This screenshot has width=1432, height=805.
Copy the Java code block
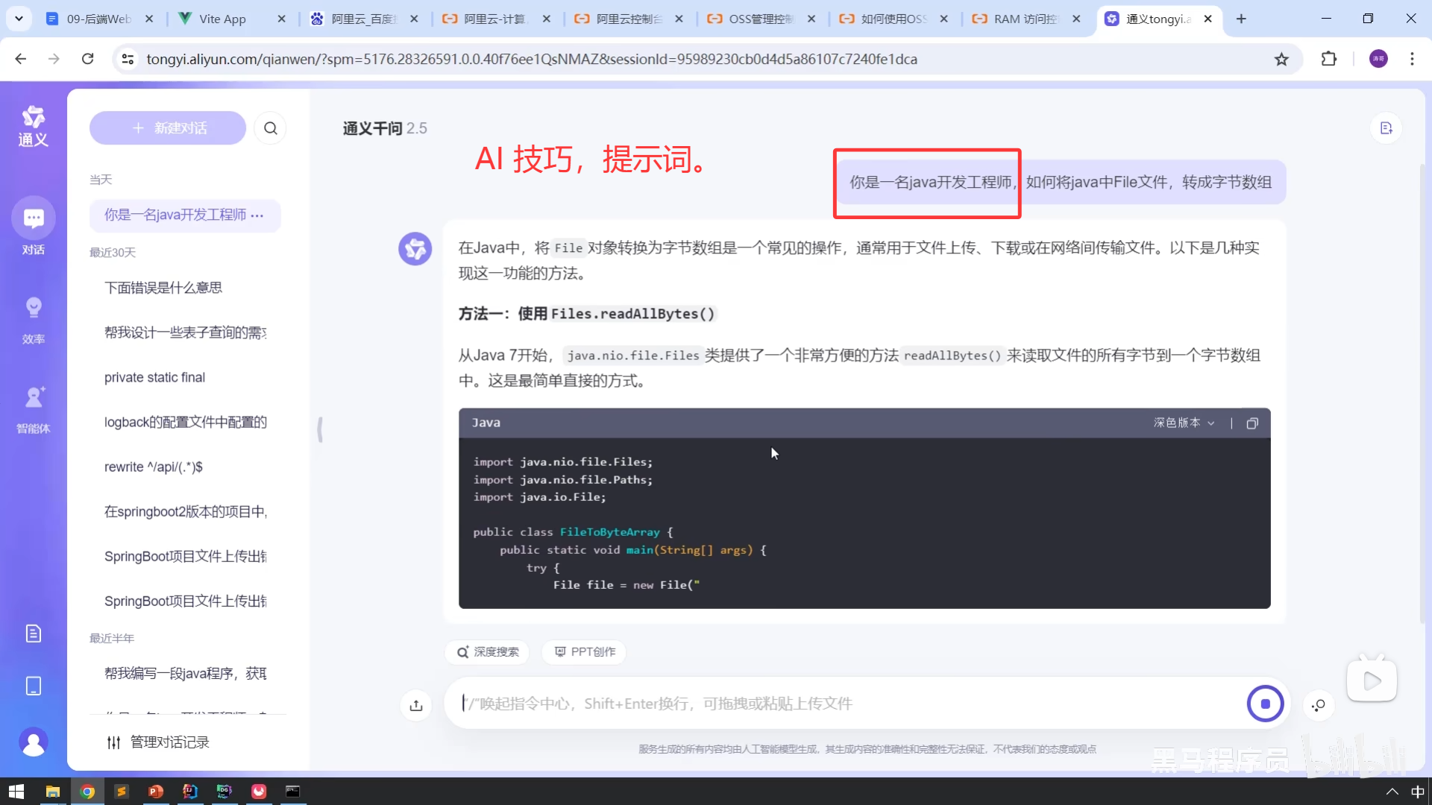pyautogui.click(x=1252, y=423)
